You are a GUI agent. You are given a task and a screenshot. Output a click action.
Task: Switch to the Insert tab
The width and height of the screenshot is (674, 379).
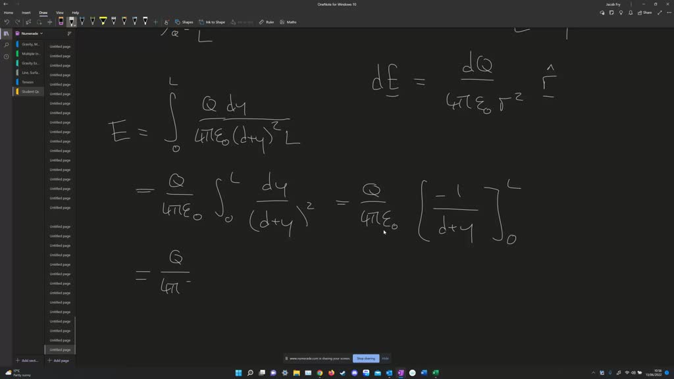tap(26, 13)
